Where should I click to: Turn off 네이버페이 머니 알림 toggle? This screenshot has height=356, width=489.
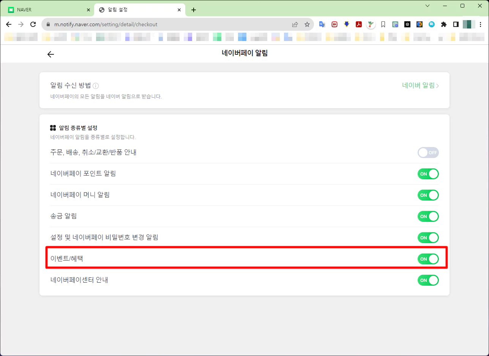(428, 195)
